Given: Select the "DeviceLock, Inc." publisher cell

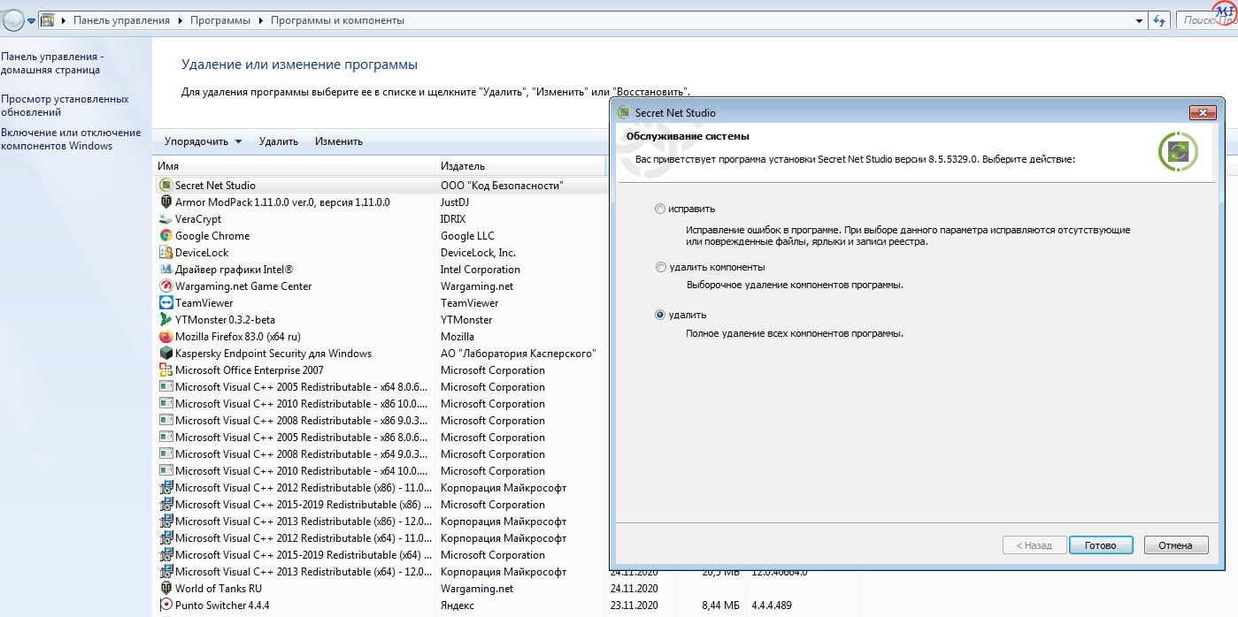Looking at the screenshot, I should point(479,253).
